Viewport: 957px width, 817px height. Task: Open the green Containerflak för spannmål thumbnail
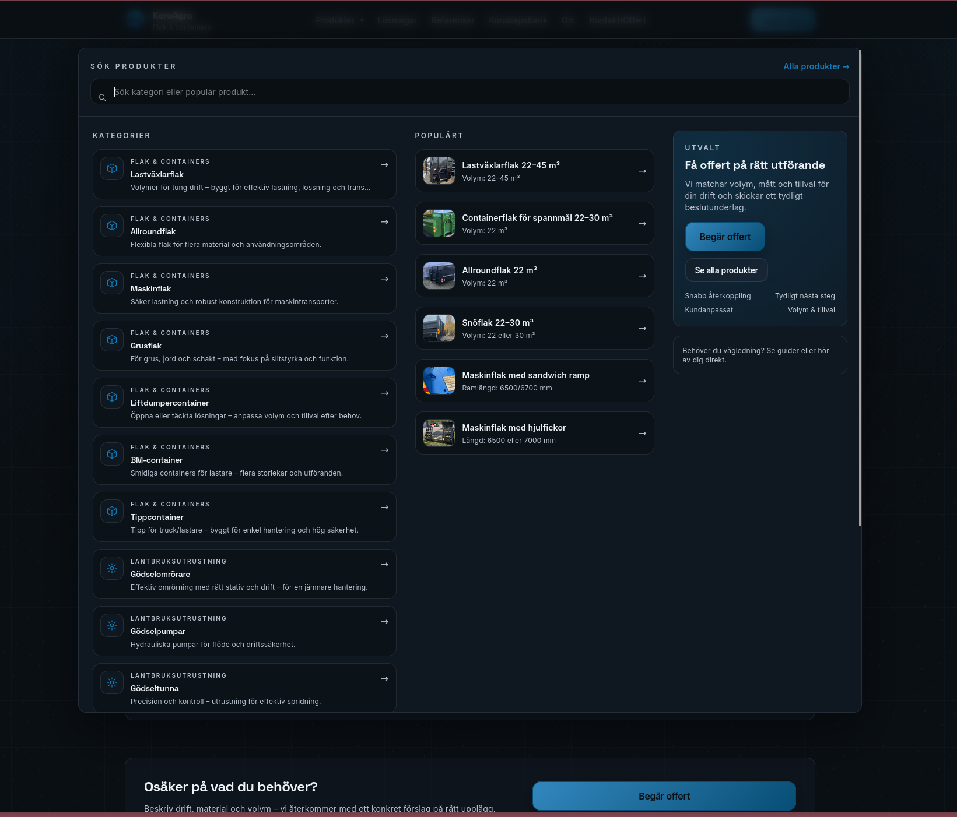point(439,223)
